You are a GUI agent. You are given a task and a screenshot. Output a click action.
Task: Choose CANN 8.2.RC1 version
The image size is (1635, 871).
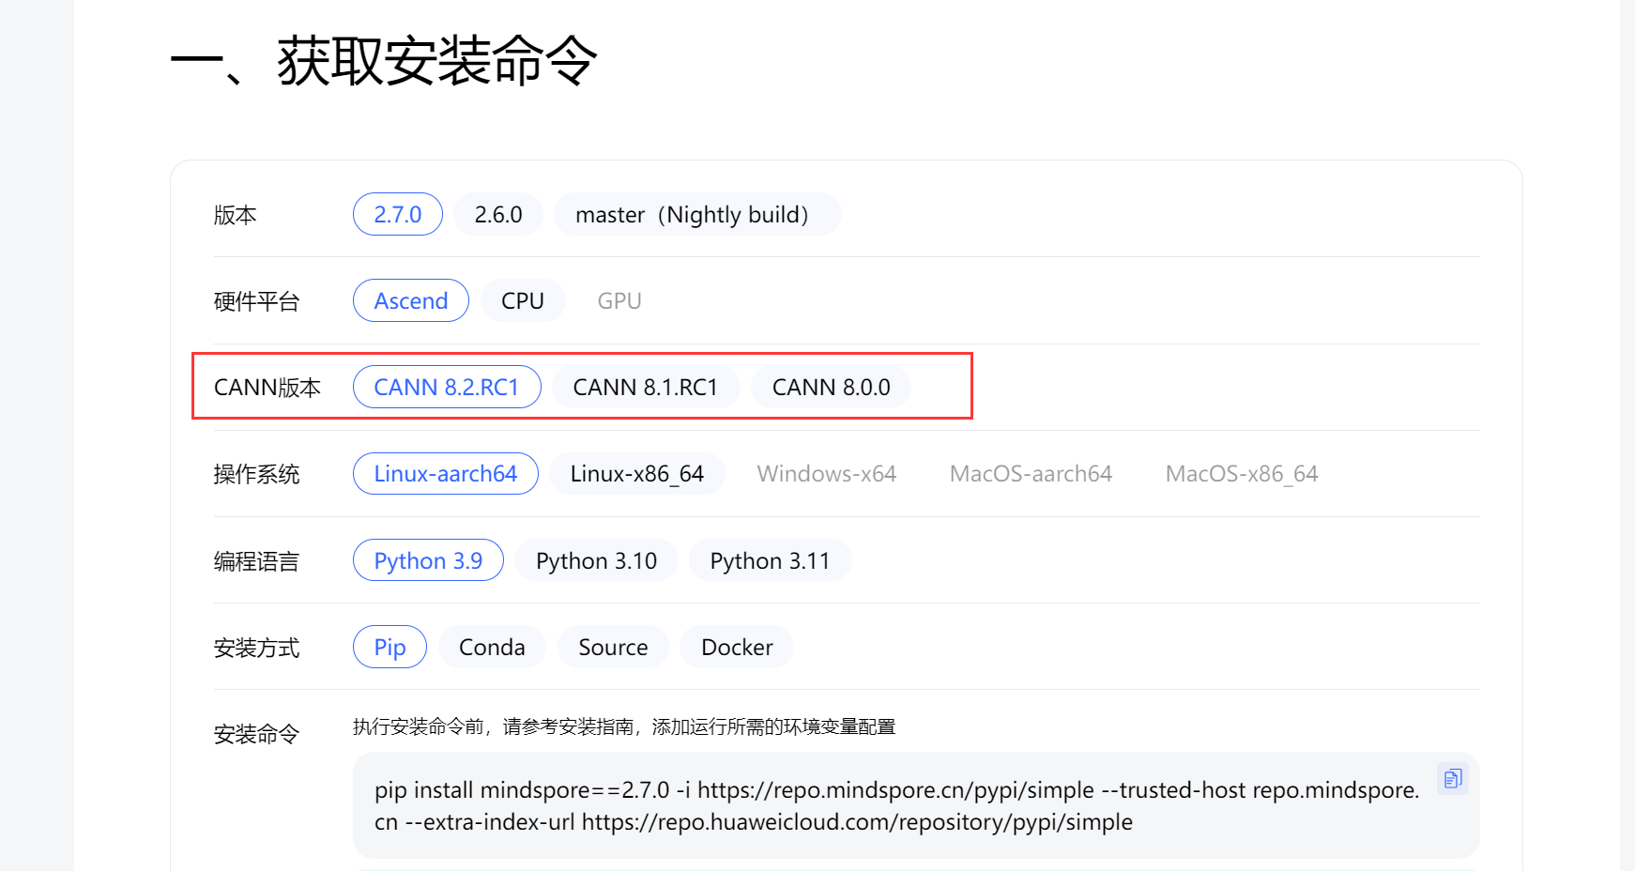[x=447, y=387]
